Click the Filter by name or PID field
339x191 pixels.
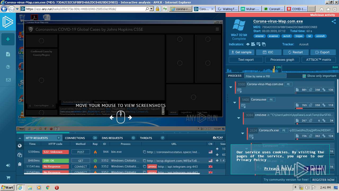[265, 76]
